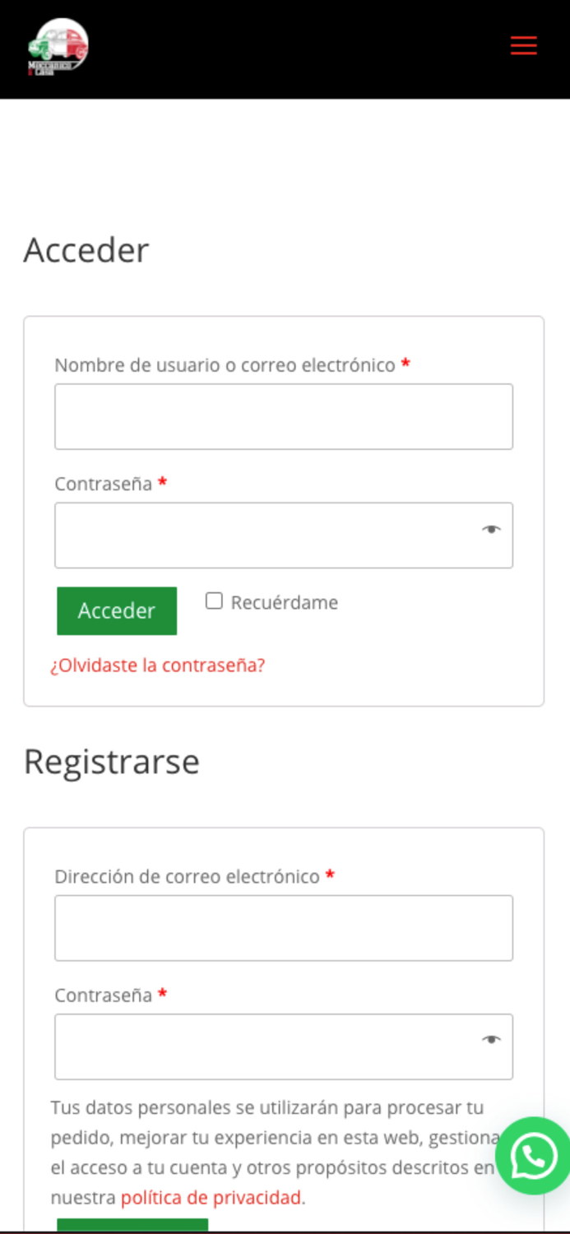This screenshot has width=570, height=1234.
Task: Reveal the registration password with the eye icon
Action: (491, 1041)
